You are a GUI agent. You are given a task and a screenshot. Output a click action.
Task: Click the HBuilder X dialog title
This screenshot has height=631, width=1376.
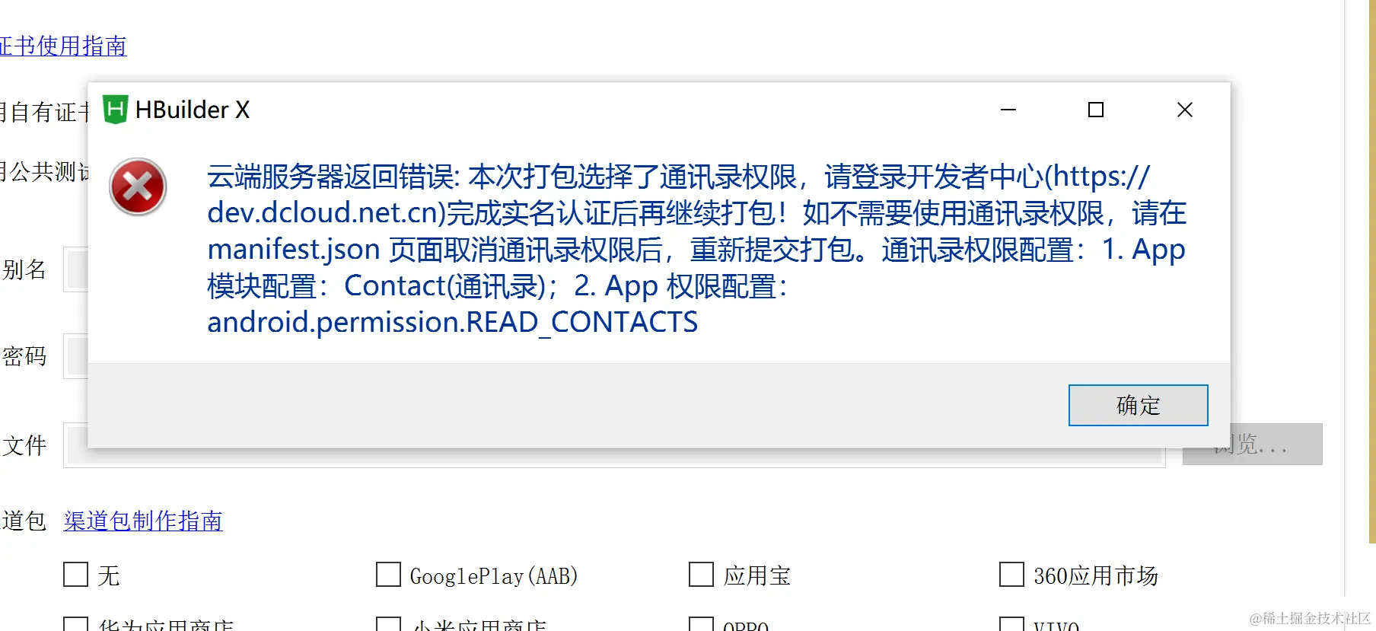pos(193,110)
